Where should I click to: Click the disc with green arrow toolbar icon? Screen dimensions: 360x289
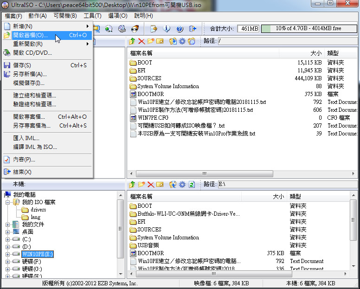click(109, 29)
